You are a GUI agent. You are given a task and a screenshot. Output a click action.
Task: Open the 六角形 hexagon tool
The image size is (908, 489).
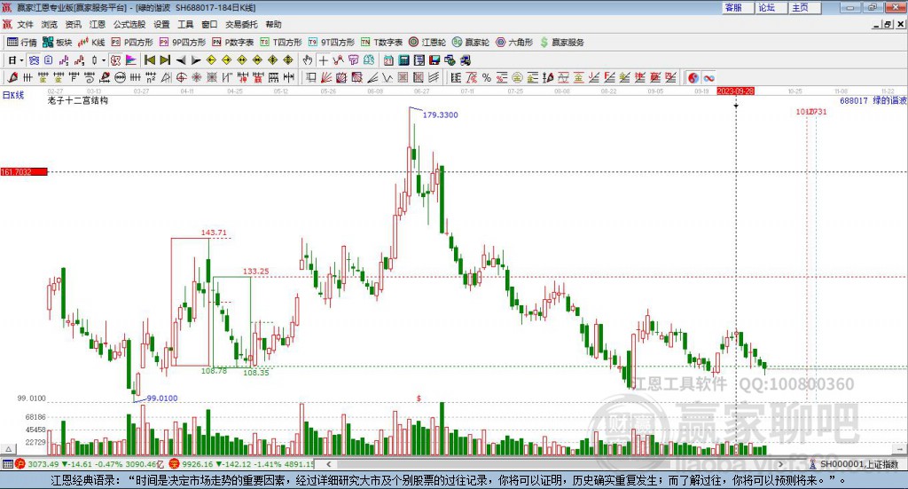pos(514,43)
